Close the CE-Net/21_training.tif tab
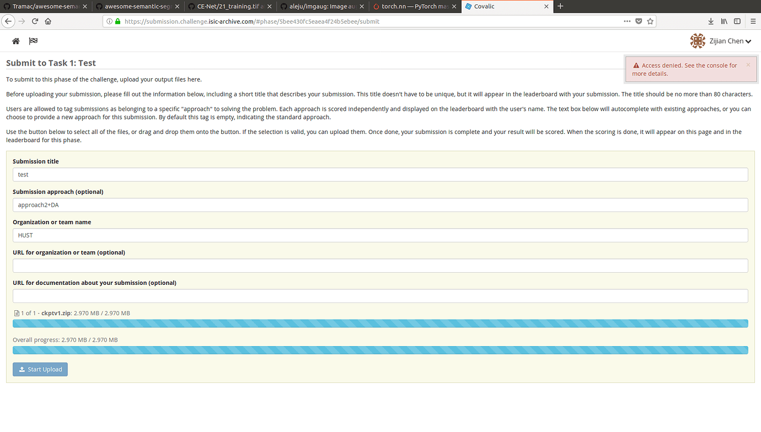This screenshot has height=432, width=761. click(270, 7)
